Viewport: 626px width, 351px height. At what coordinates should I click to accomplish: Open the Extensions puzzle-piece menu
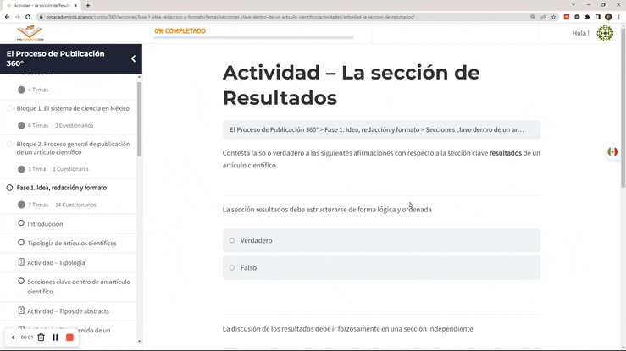pos(587,17)
